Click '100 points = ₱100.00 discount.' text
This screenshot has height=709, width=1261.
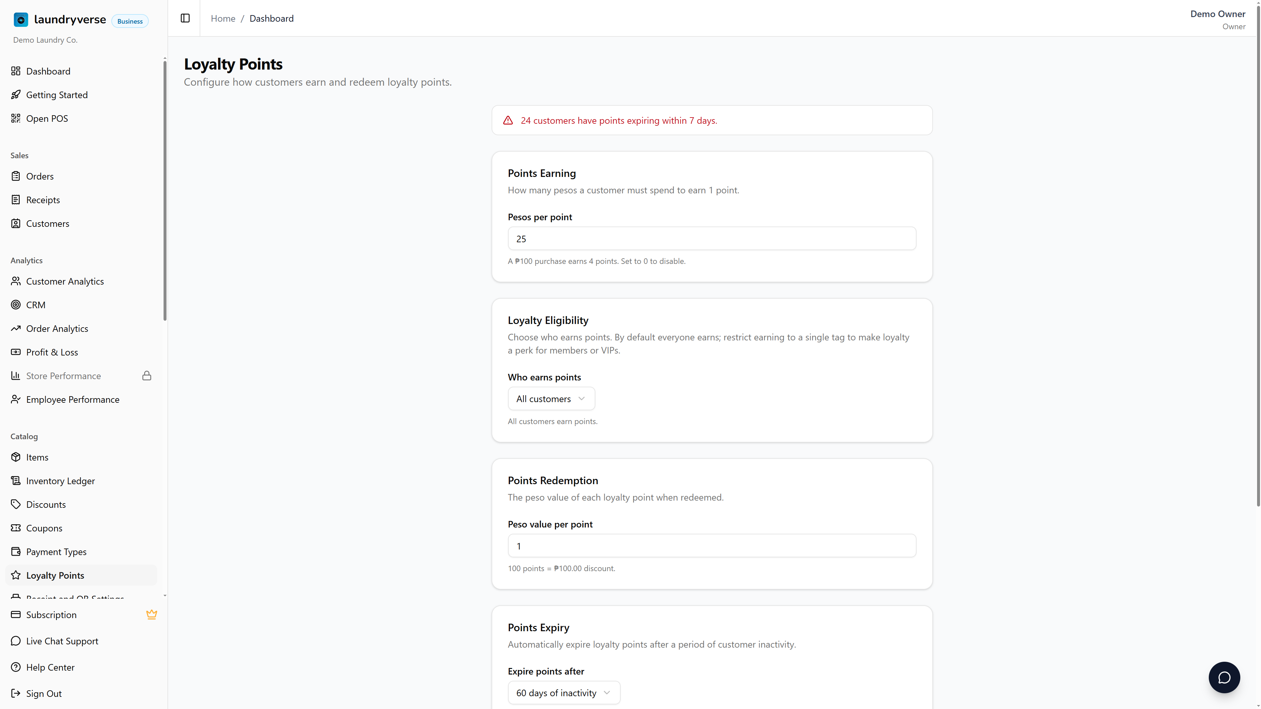pos(561,568)
